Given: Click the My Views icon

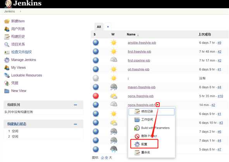Looking at the screenshot, I should click(7, 68).
